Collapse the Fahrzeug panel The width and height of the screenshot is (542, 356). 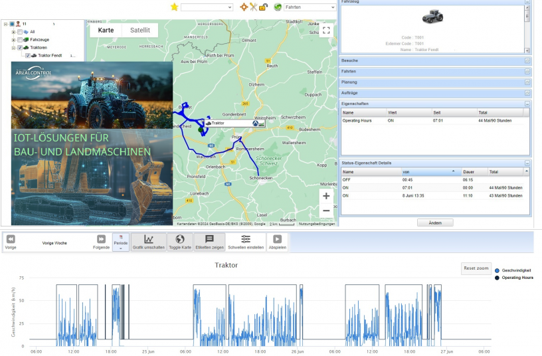pos(527,2)
